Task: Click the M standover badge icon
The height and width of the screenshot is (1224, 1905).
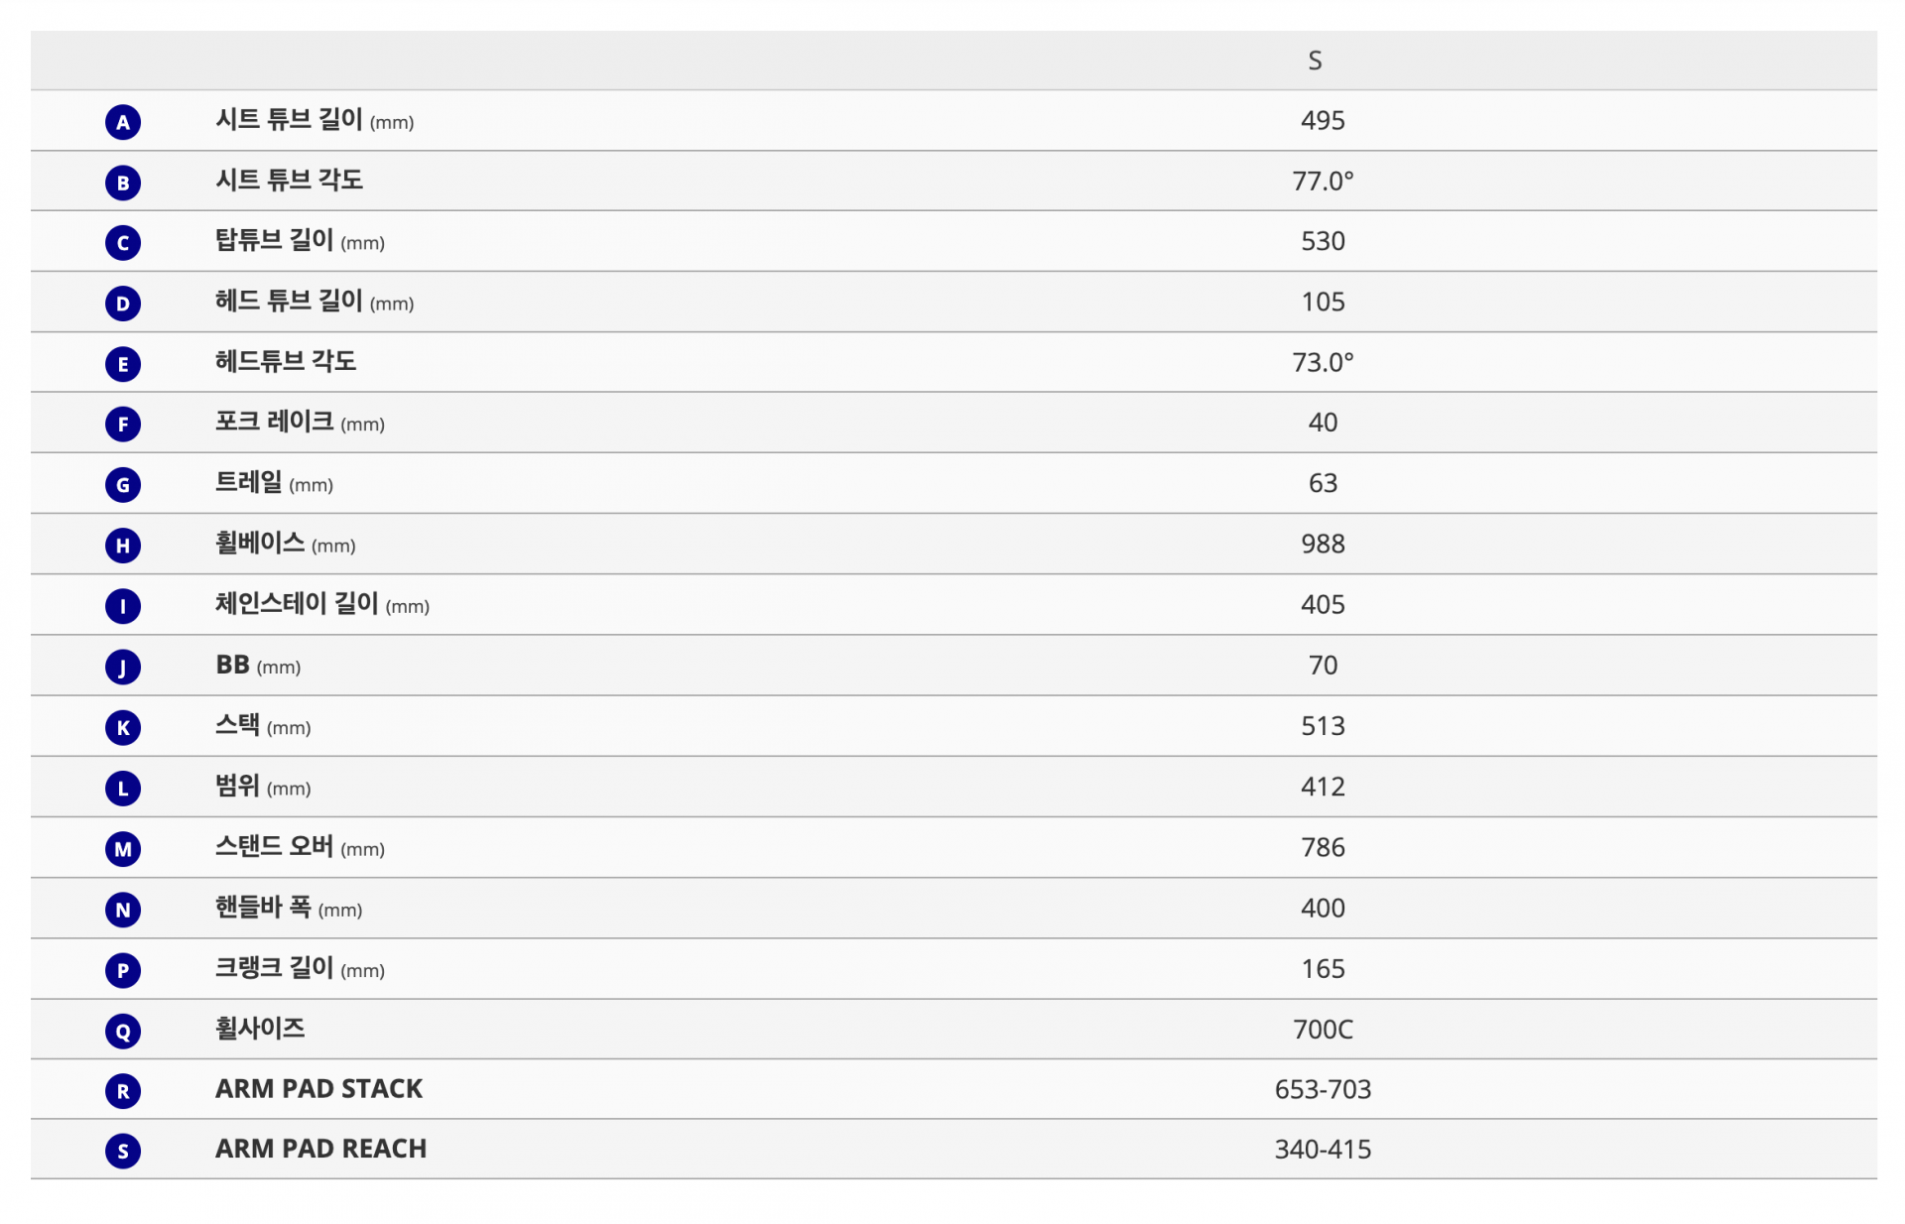Action: (x=123, y=849)
